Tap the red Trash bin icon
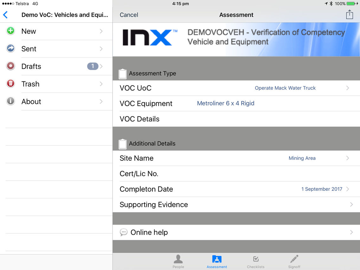The width and height of the screenshot is (360, 270). pos(10,83)
